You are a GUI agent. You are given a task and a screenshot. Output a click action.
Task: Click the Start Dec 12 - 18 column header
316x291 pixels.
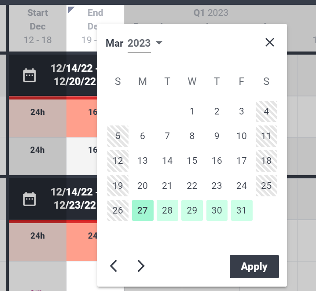[x=38, y=26]
